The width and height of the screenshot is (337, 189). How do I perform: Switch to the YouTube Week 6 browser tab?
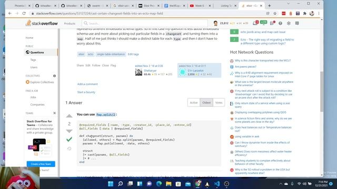[x=201, y=6]
